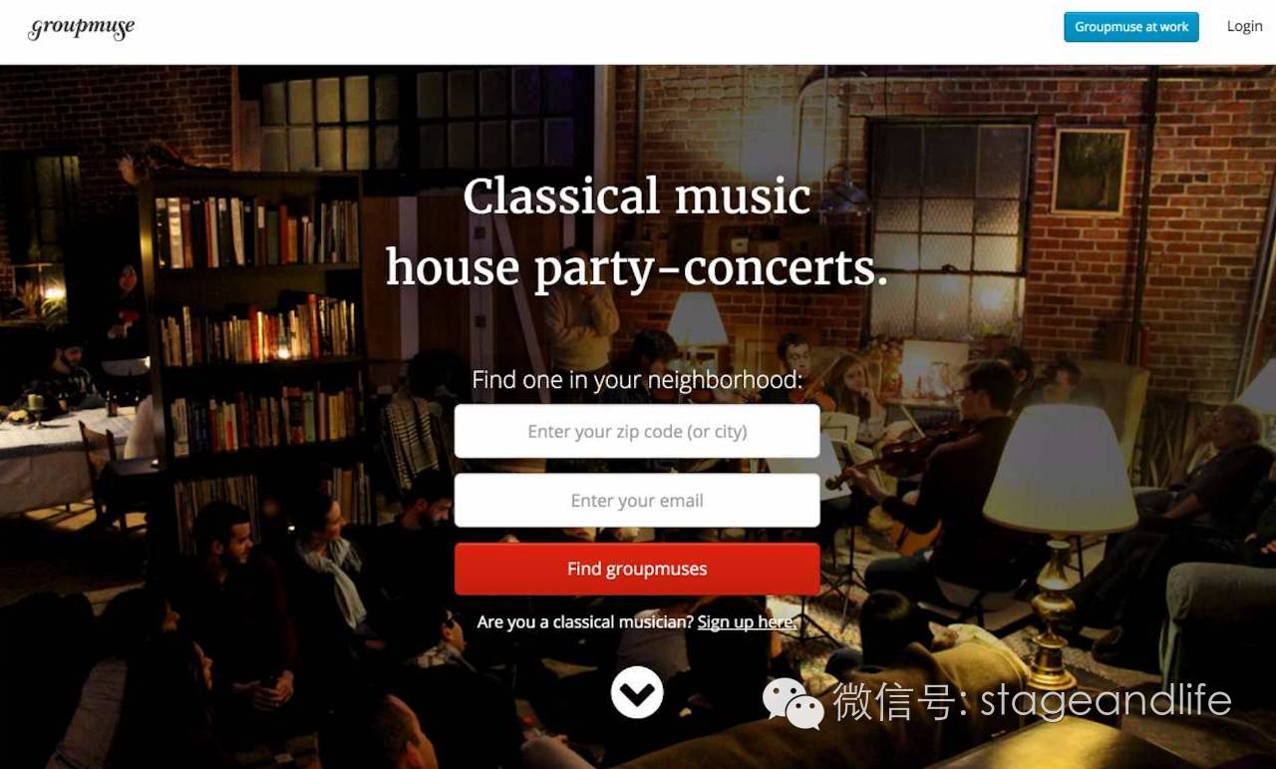Image resolution: width=1276 pixels, height=769 pixels.
Task: Click the groupmuse logo in header
Action: point(81,28)
